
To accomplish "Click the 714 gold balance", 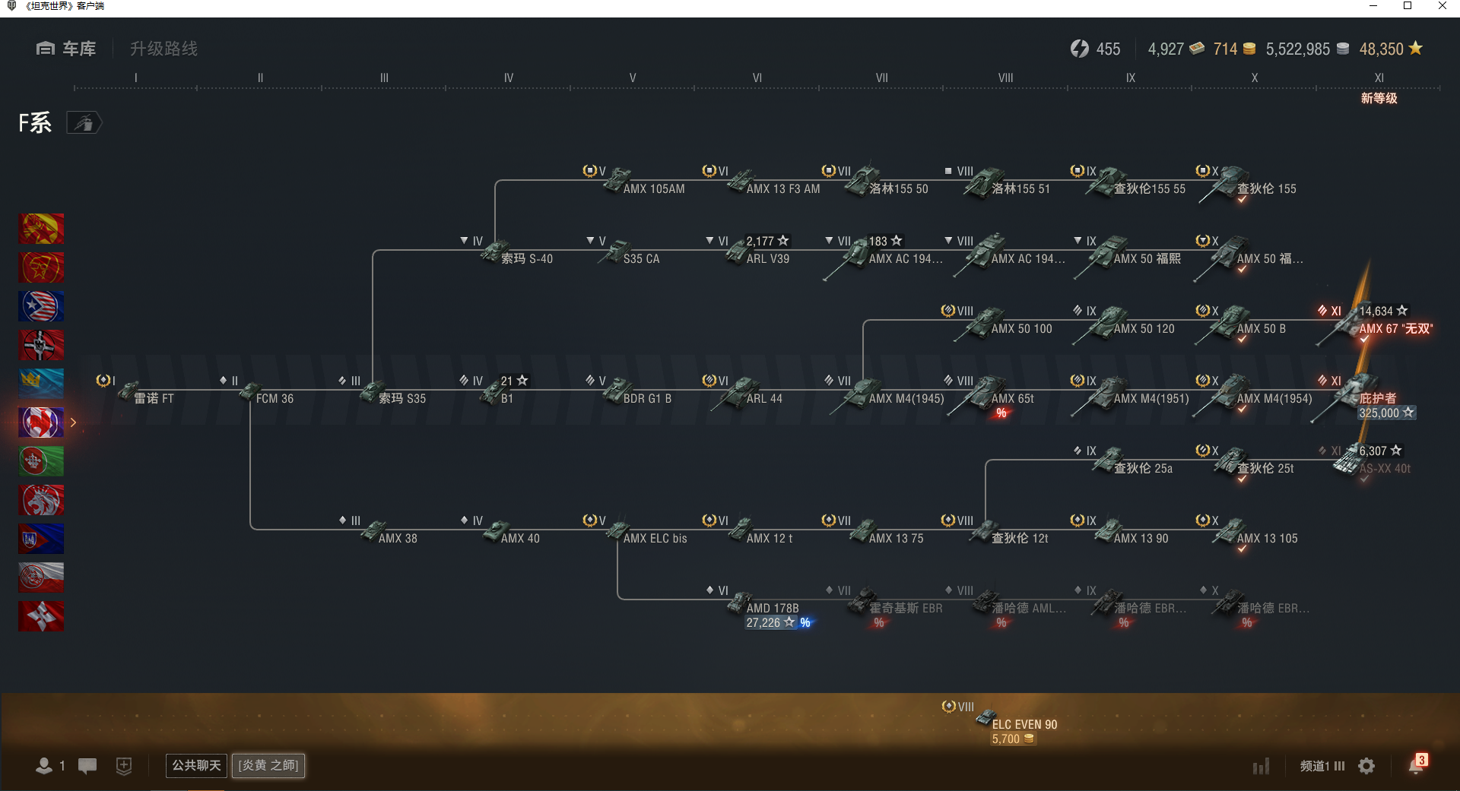I will click(x=1234, y=49).
